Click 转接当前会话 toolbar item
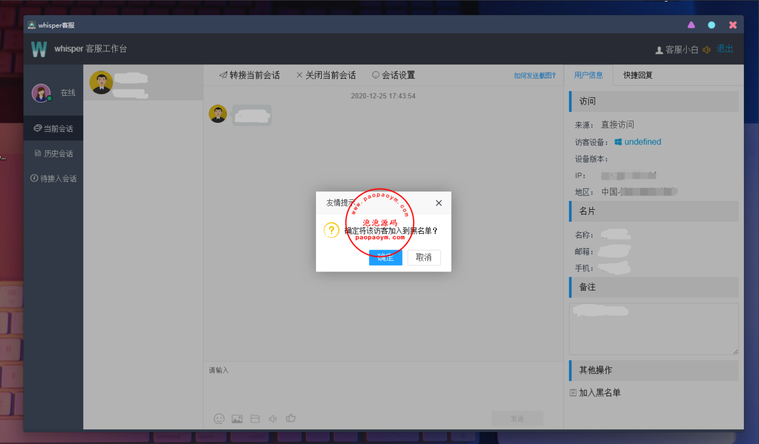The height and width of the screenshot is (444, 759). pos(250,75)
